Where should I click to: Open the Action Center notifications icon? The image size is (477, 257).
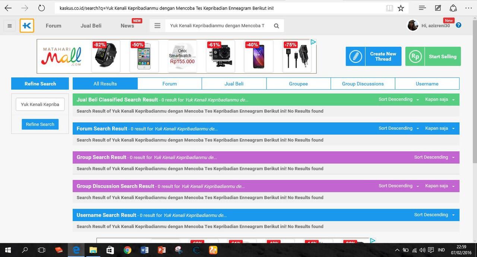[x=431, y=250]
